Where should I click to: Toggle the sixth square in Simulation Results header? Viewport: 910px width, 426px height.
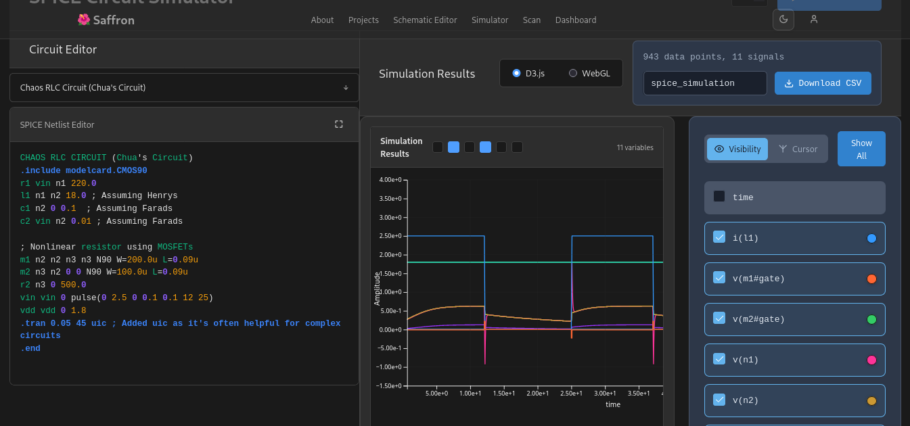click(x=517, y=147)
